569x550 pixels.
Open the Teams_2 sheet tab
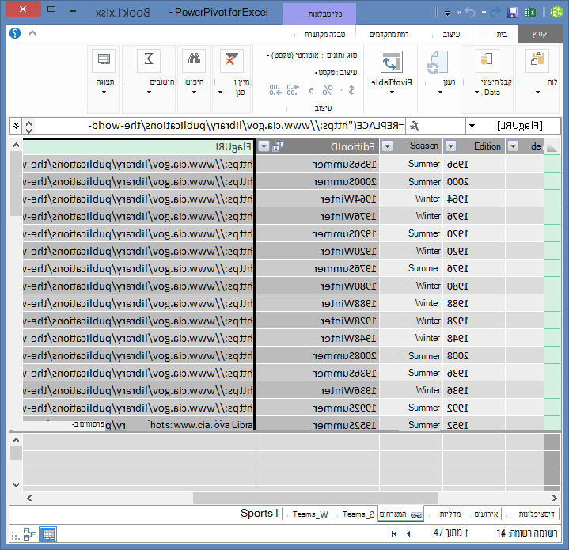[x=358, y=514]
